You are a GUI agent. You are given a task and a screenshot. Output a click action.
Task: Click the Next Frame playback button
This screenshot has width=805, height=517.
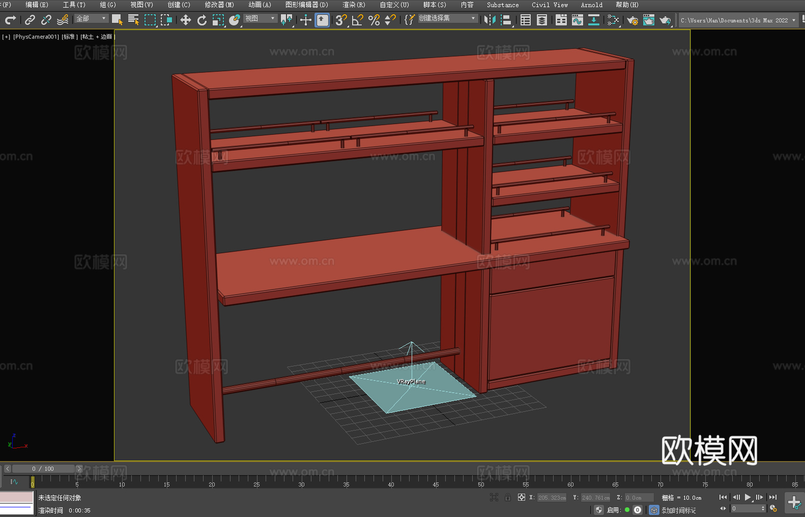point(759,497)
